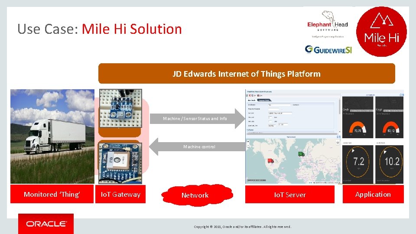Click the Oracle logo
416x234 pixels.
(x=46, y=224)
